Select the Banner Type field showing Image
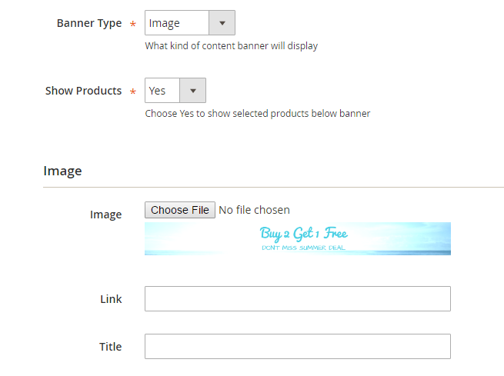The width and height of the screenshot is (504, 376). point(190,23)
